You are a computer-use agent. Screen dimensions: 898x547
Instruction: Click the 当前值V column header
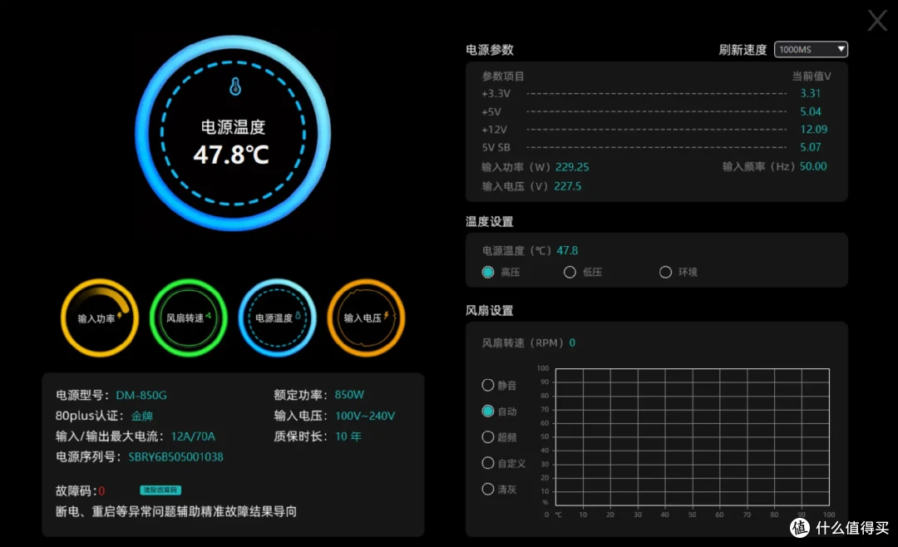(x=812, y=76)
